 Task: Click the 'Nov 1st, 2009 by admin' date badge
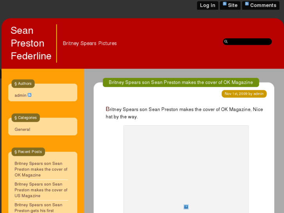(x=244, y=94)
